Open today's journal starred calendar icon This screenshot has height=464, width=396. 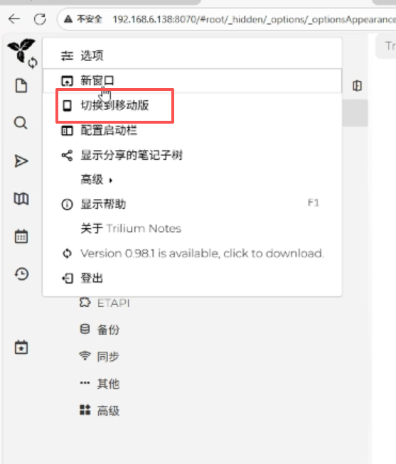[21, 347]
